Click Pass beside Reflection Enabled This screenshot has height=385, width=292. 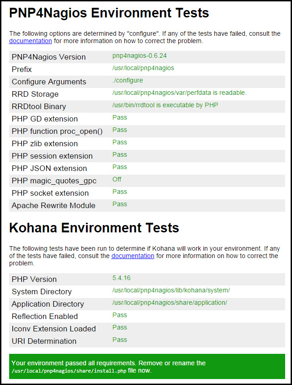point(120,315)
